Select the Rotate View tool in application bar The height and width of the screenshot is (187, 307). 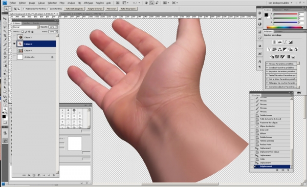157,3
